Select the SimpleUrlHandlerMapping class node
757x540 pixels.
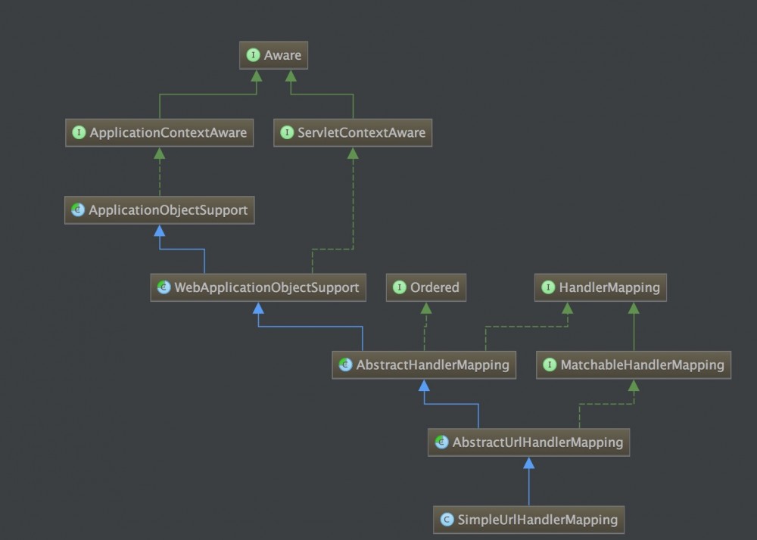pyautogui.click(x=528, y=520)
